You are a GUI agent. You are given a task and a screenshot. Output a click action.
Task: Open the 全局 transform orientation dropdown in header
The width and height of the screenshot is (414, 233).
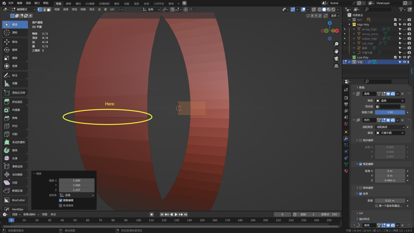click(151, 10)
